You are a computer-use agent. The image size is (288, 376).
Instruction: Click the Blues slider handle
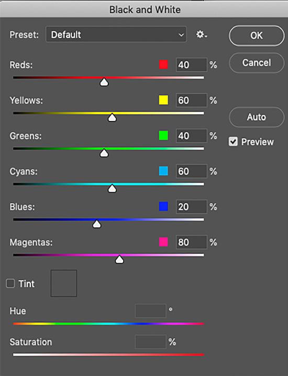pyautogui.click(x=97, y=224)
